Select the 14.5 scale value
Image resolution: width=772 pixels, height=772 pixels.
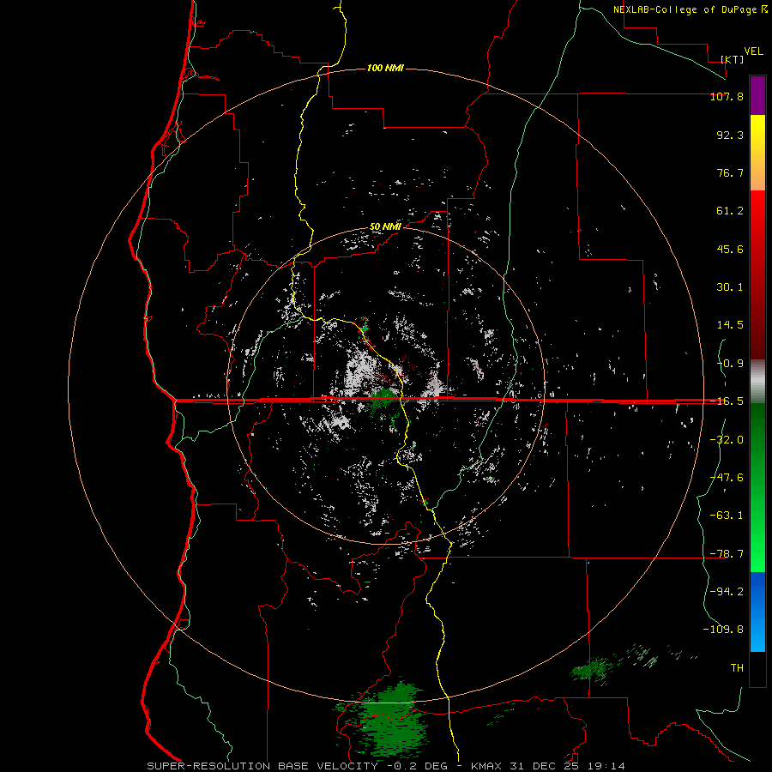(x=730, y=325)
